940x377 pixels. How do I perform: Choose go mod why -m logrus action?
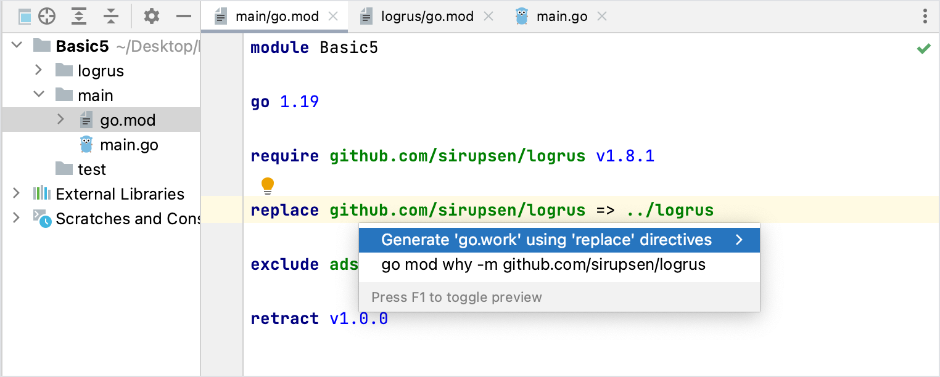(x=543, y=265)
